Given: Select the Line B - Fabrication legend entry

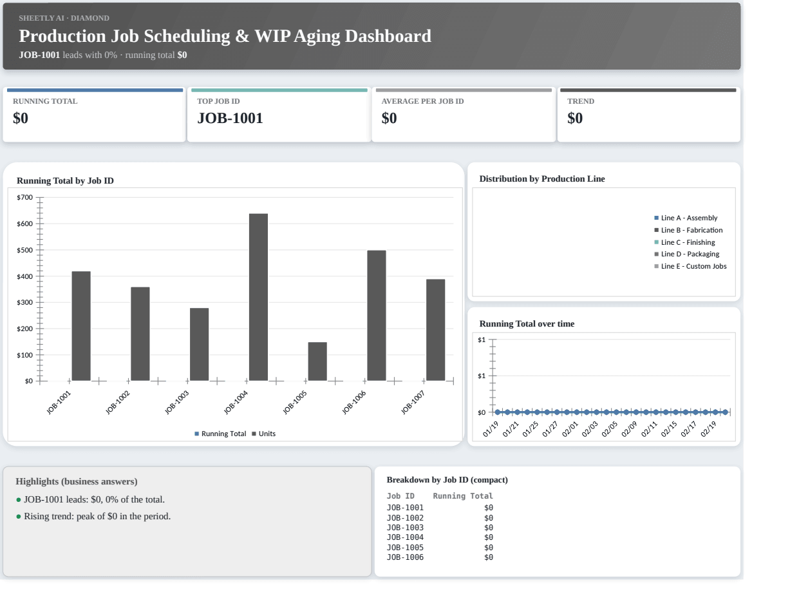Looking at the screenshot, I should [688, 230].
